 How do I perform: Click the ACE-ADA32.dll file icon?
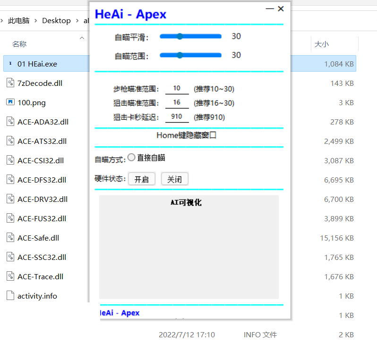[x=10, y=121]
